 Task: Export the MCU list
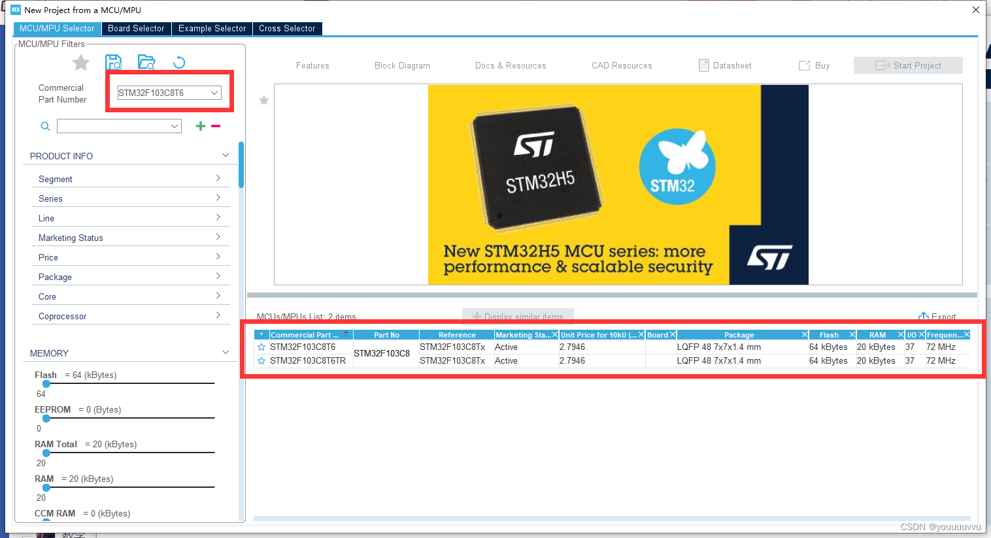(x=937, y=316)
